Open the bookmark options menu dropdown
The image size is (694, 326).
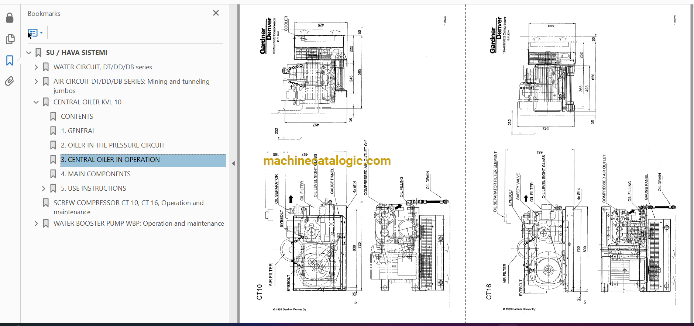pos(35,33)
